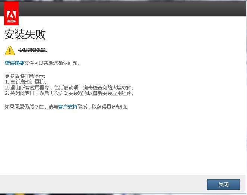The width and height of the screenshot is (247, 195).
Task: Click the Adobe logo icon
Action: click(x=11, y=13)
